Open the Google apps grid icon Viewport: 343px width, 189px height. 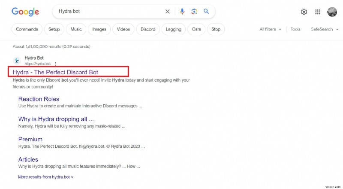click(x=318, y=12)
